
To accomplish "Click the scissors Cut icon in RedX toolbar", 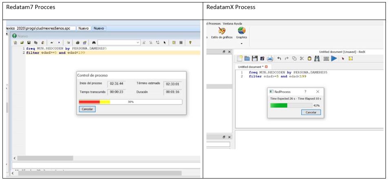I will pos(302,59).
